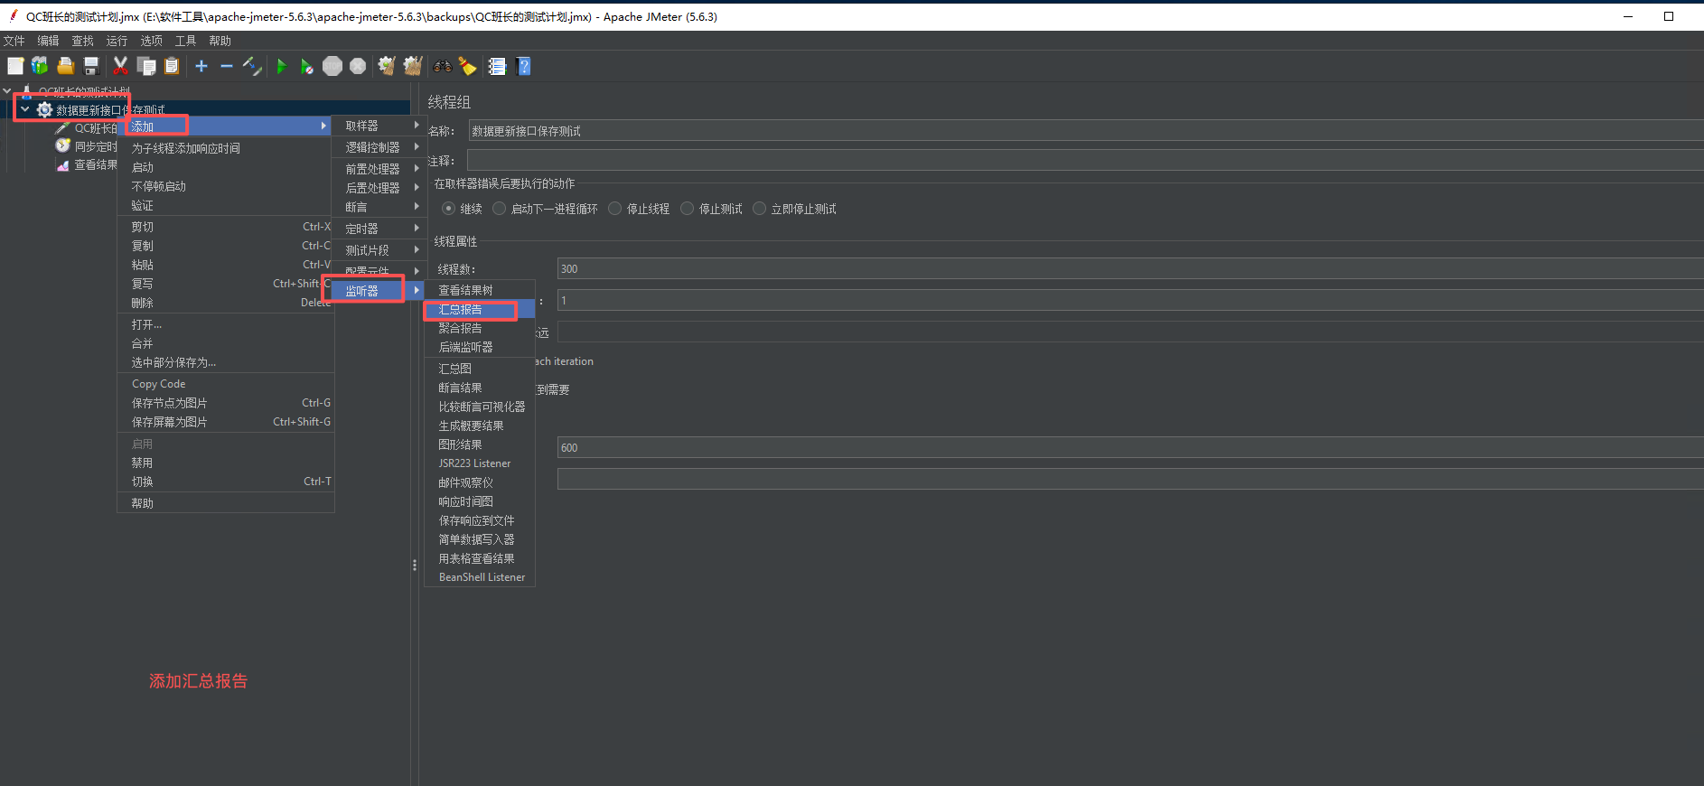Image resolution: width=1704 pixels, height=786 pixels.
Task: Open the 工具 menu
Action: click(185, 41)
